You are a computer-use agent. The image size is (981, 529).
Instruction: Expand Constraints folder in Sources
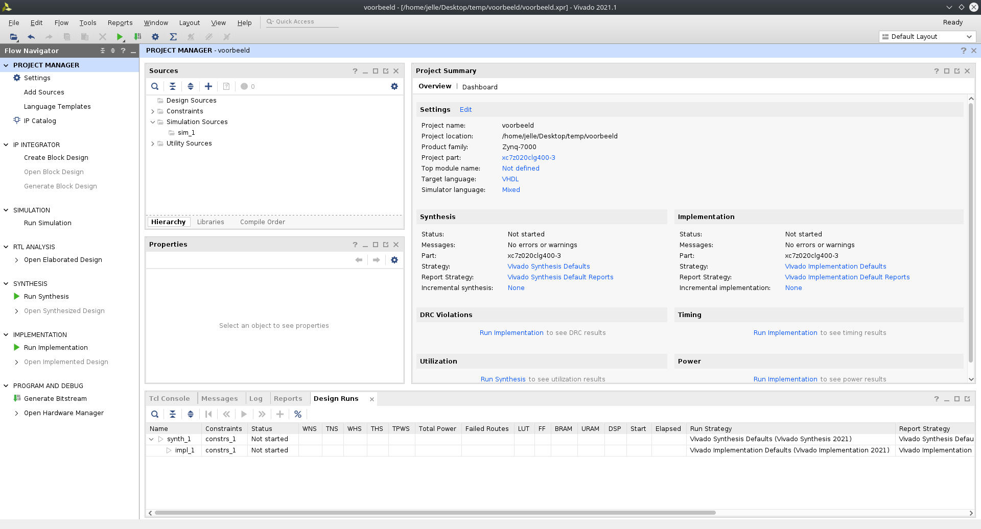click(153, 111)
